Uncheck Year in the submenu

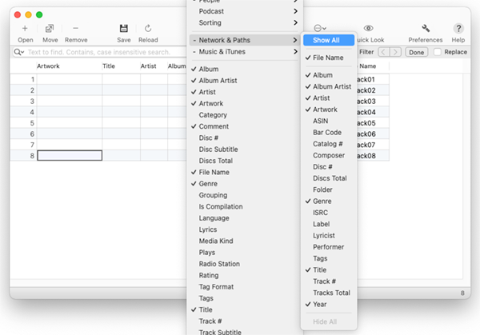(329, 304)
